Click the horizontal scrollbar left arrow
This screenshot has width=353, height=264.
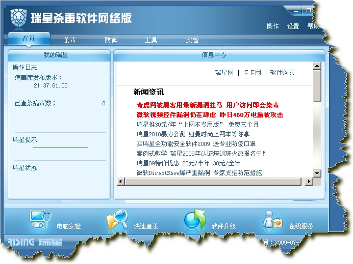(121, 181)
